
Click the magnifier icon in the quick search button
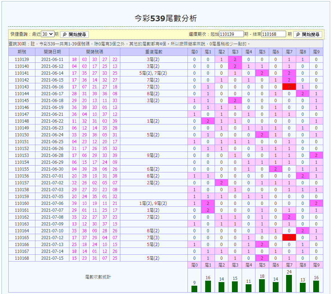65,35
